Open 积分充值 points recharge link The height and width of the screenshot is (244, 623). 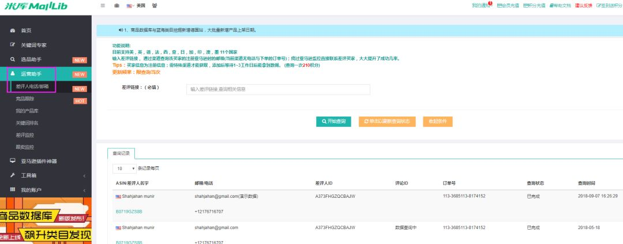[x=534, y=6]
